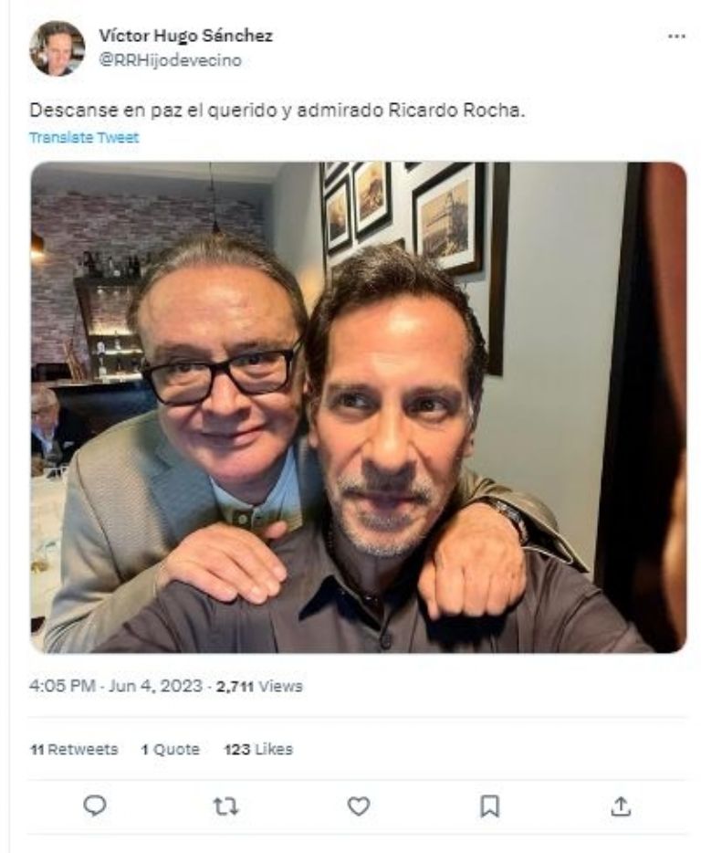Click the Translate Tweet link

(x=84, y=138)
